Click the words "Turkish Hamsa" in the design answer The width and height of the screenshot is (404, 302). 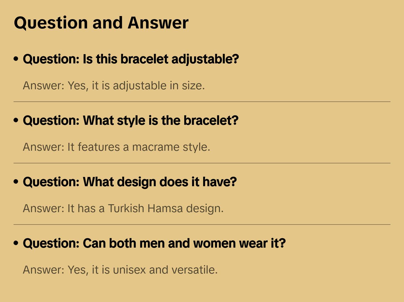coord(145,208)
